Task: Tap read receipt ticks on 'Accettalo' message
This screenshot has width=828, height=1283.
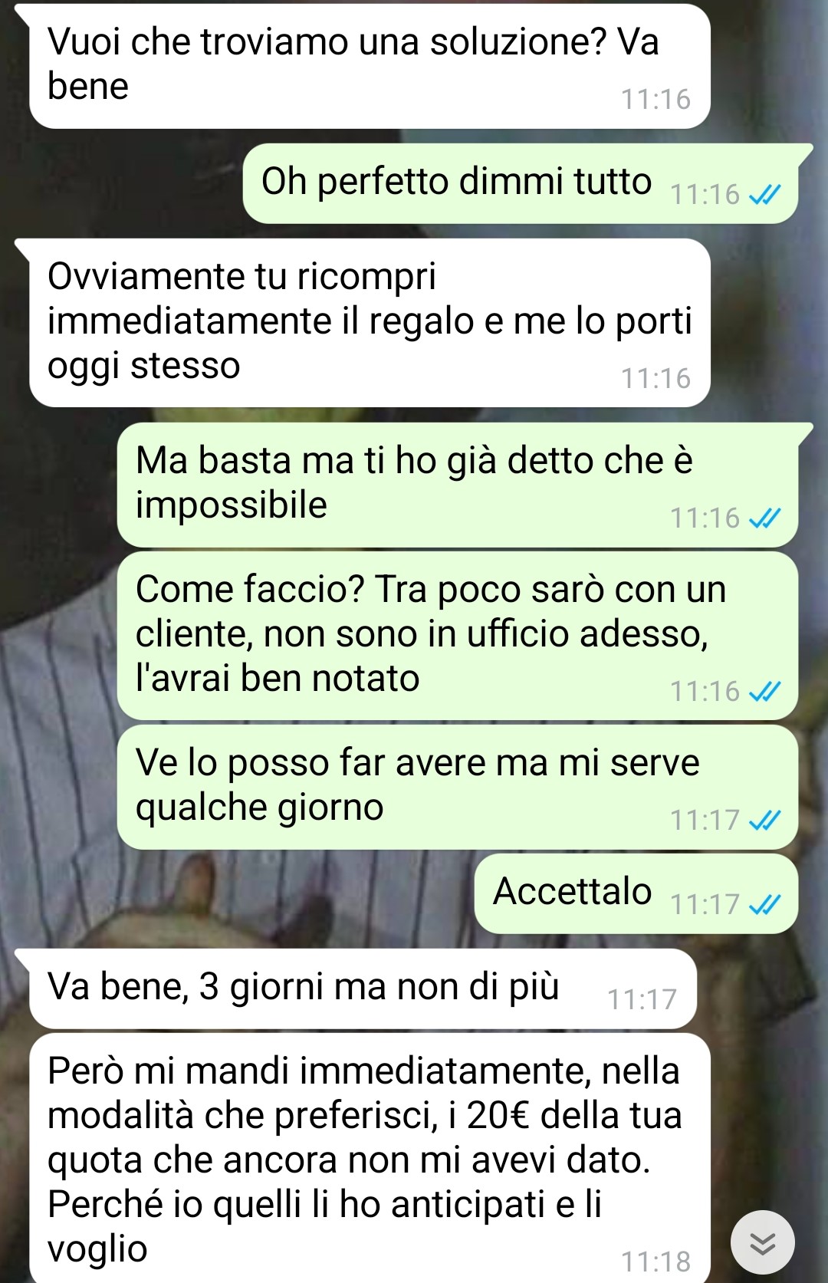Action: click(x=764, y=906)
